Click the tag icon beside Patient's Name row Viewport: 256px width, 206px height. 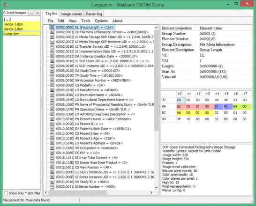(52, 119)
